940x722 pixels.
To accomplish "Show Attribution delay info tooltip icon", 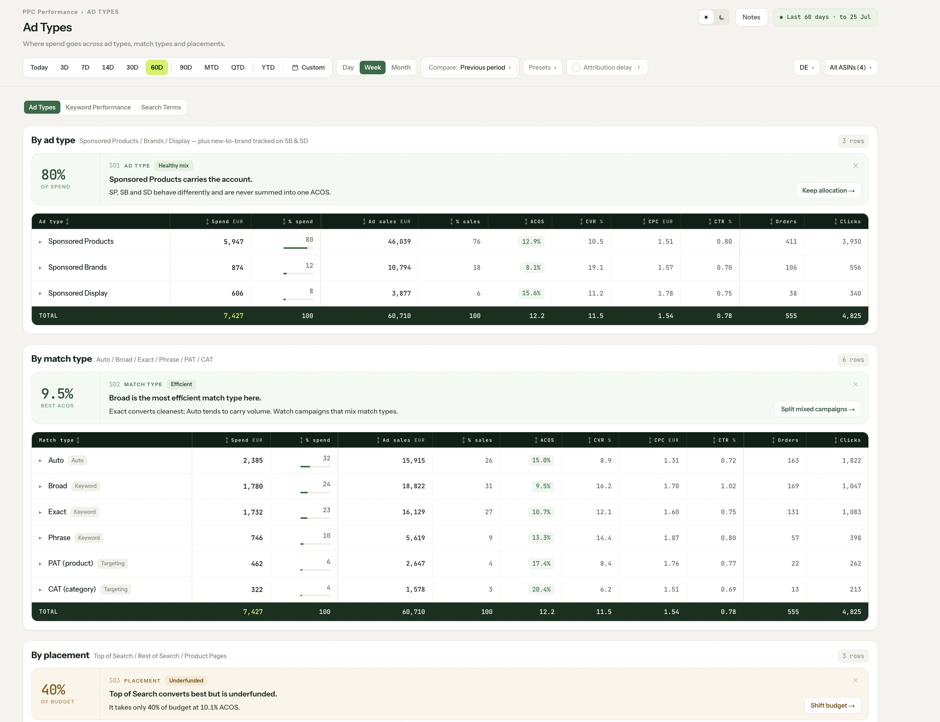I will [639, 67].
